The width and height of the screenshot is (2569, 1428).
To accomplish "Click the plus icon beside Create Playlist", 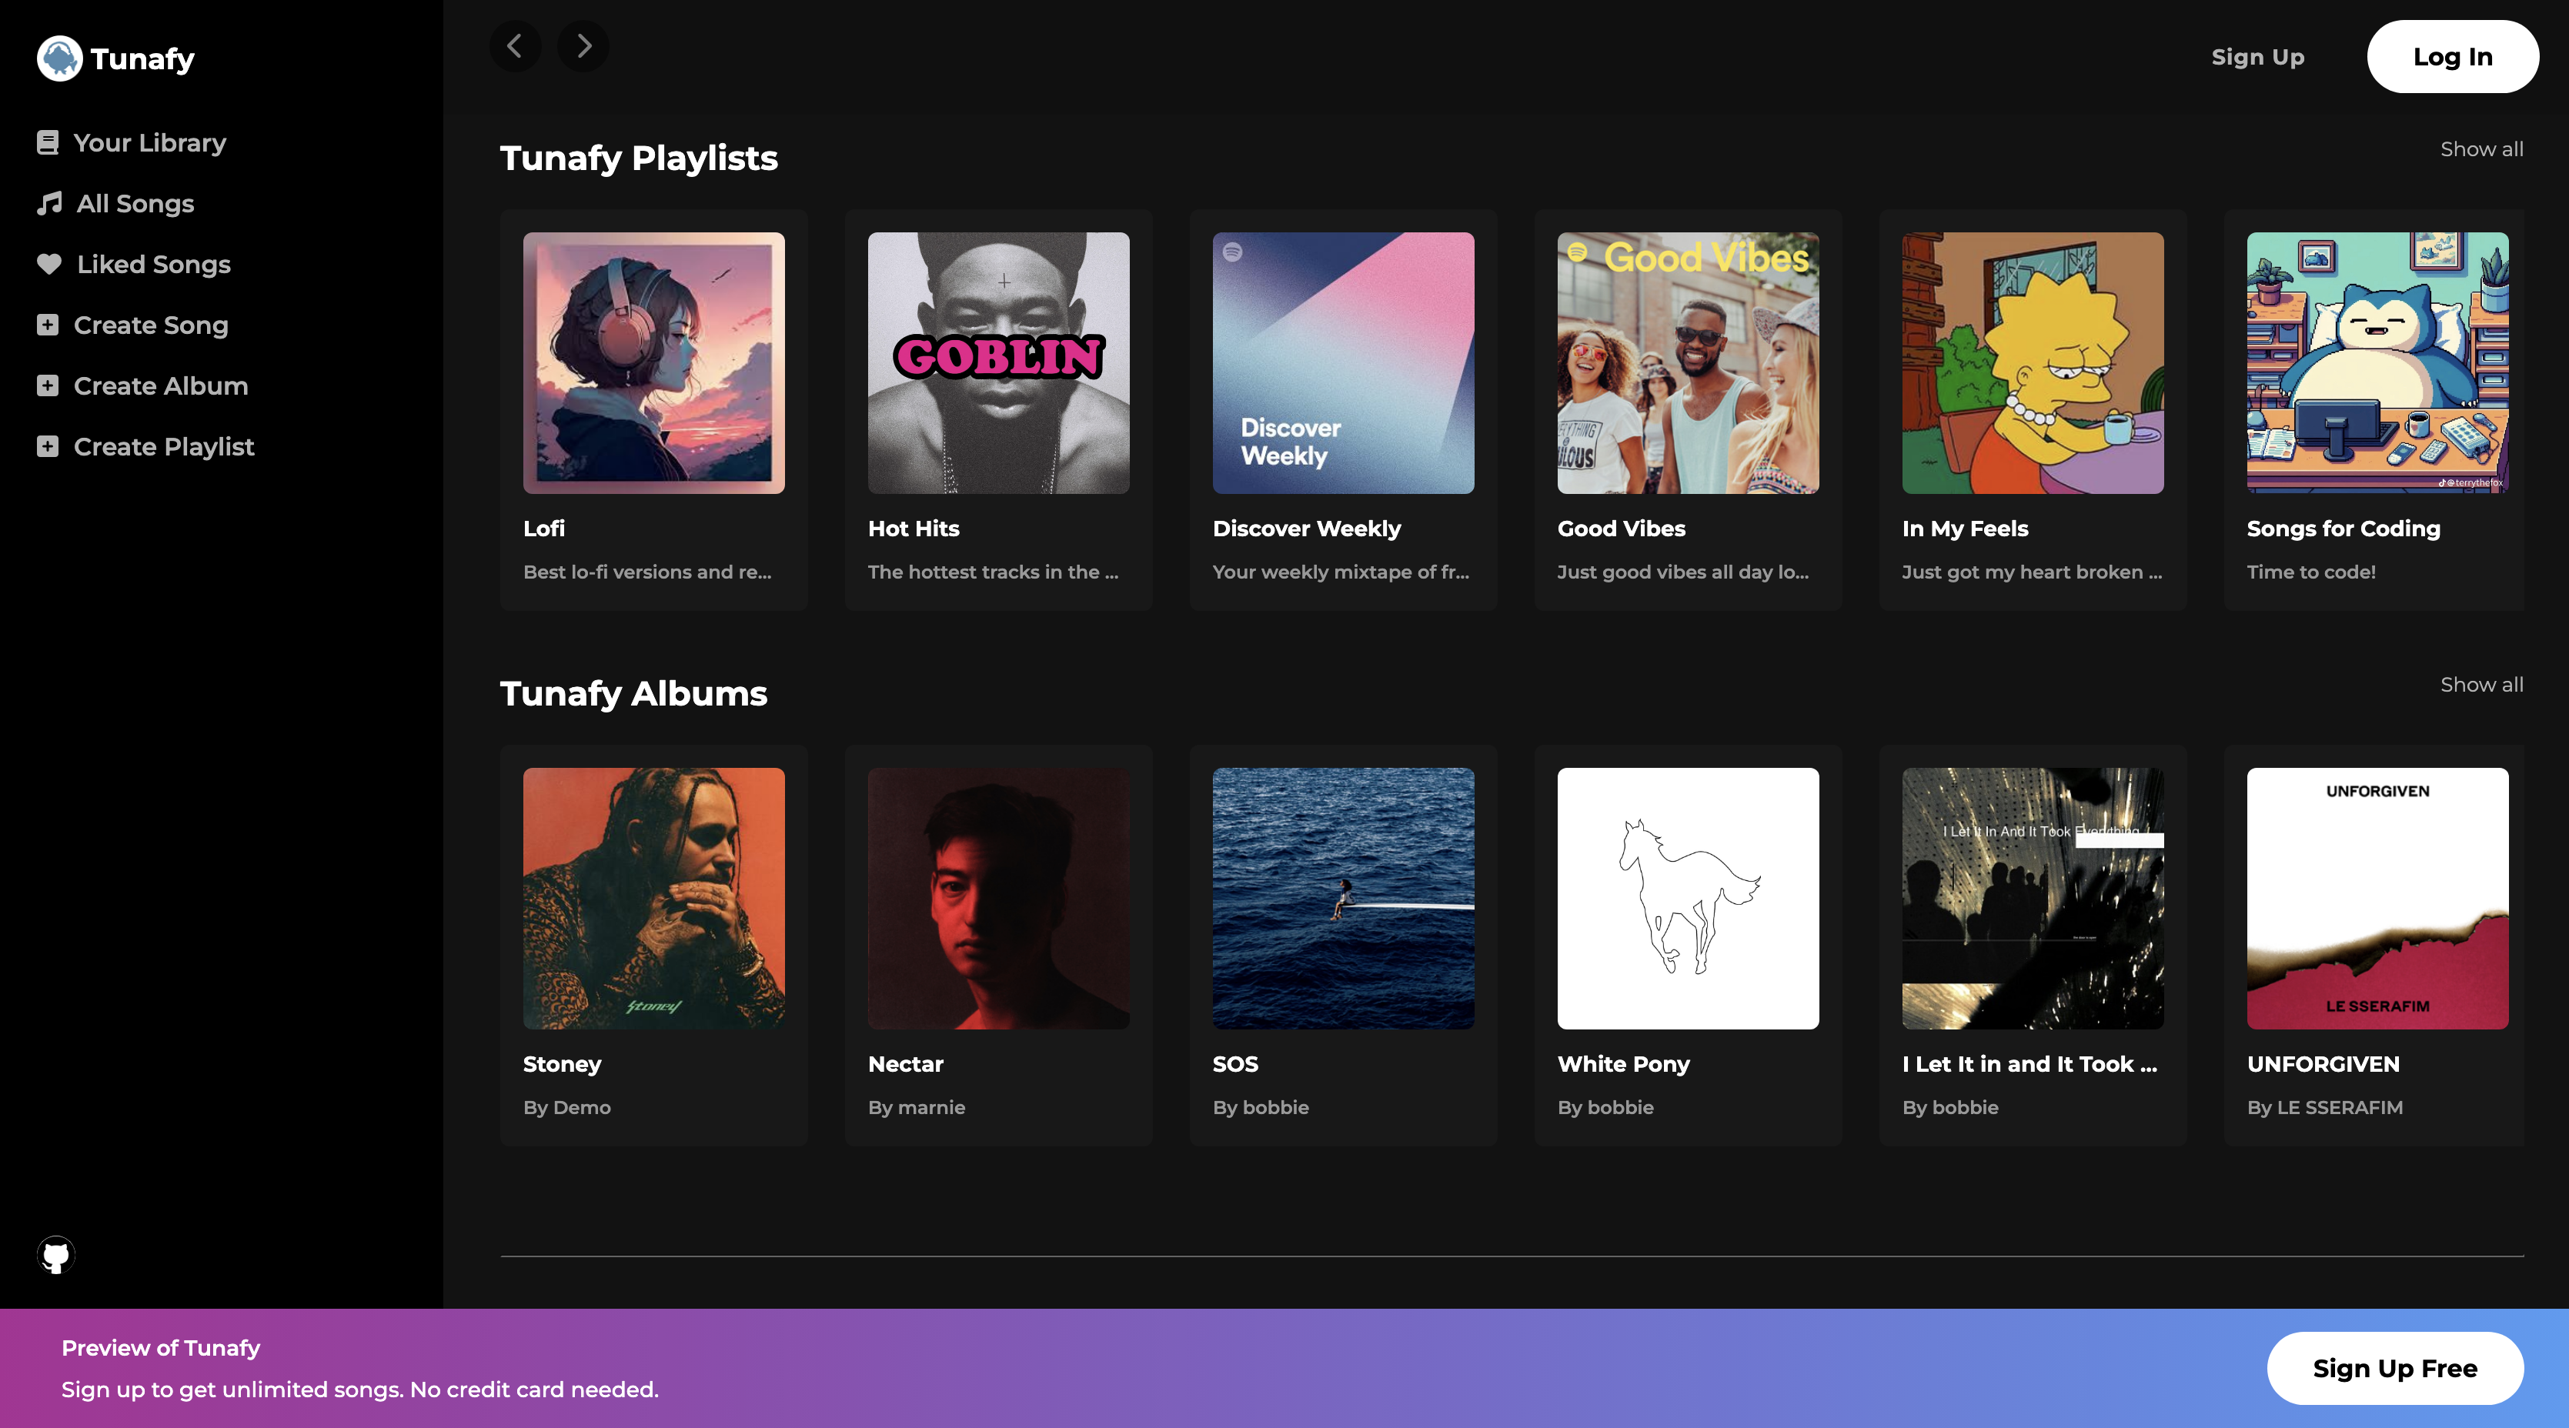I will click(47, 447).
